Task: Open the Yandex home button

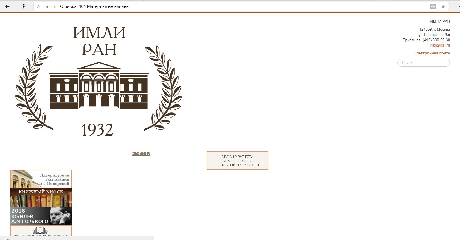Action: [x=24, y=6]
